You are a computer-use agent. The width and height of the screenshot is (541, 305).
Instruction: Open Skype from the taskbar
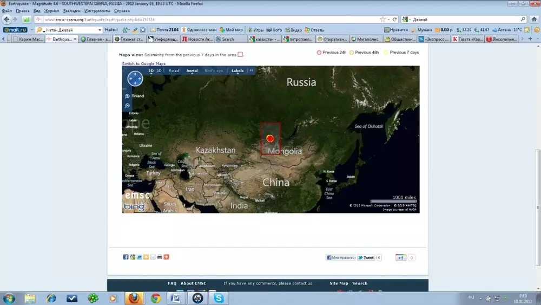tap(219, 298)
